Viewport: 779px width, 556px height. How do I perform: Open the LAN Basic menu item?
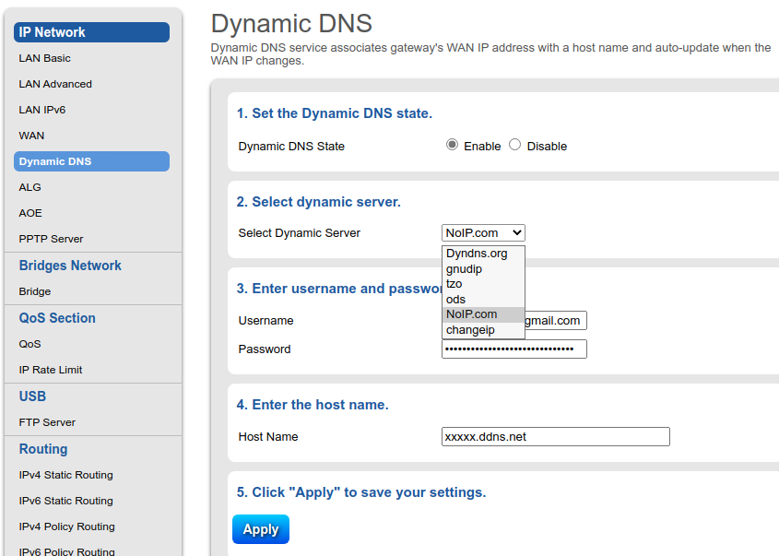click(45, 58)
